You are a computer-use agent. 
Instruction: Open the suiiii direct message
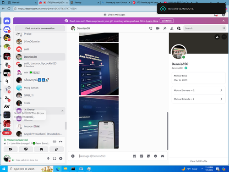40,49
